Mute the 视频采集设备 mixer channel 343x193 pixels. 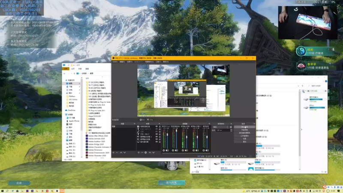click(x=177, y=151)
